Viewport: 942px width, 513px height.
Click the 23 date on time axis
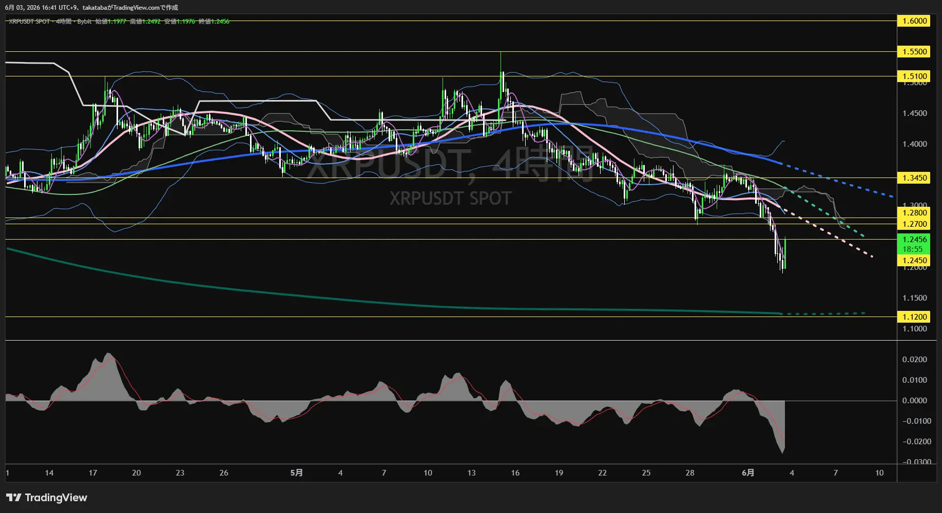(x=180, y=473)
